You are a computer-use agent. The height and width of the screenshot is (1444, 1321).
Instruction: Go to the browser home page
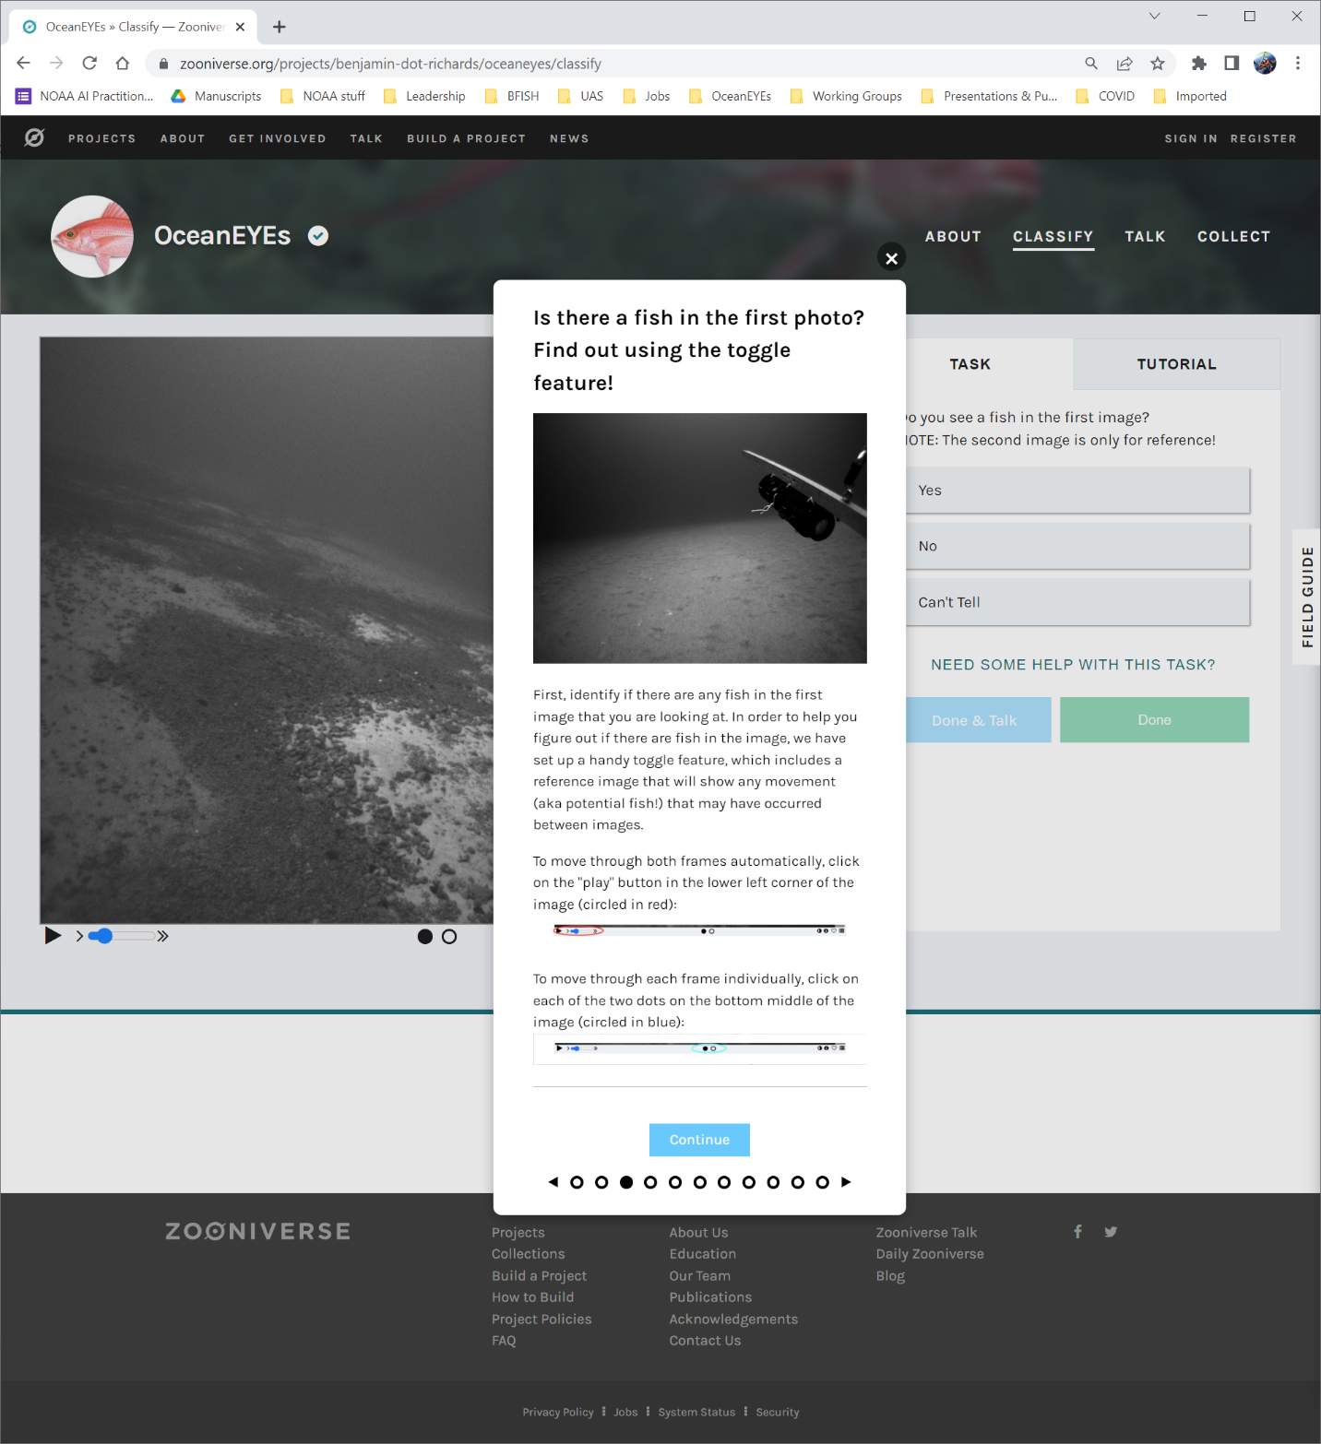coord(123,63)
